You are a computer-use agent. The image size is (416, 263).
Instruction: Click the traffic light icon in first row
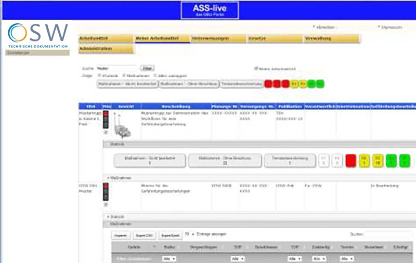point(107,119)
